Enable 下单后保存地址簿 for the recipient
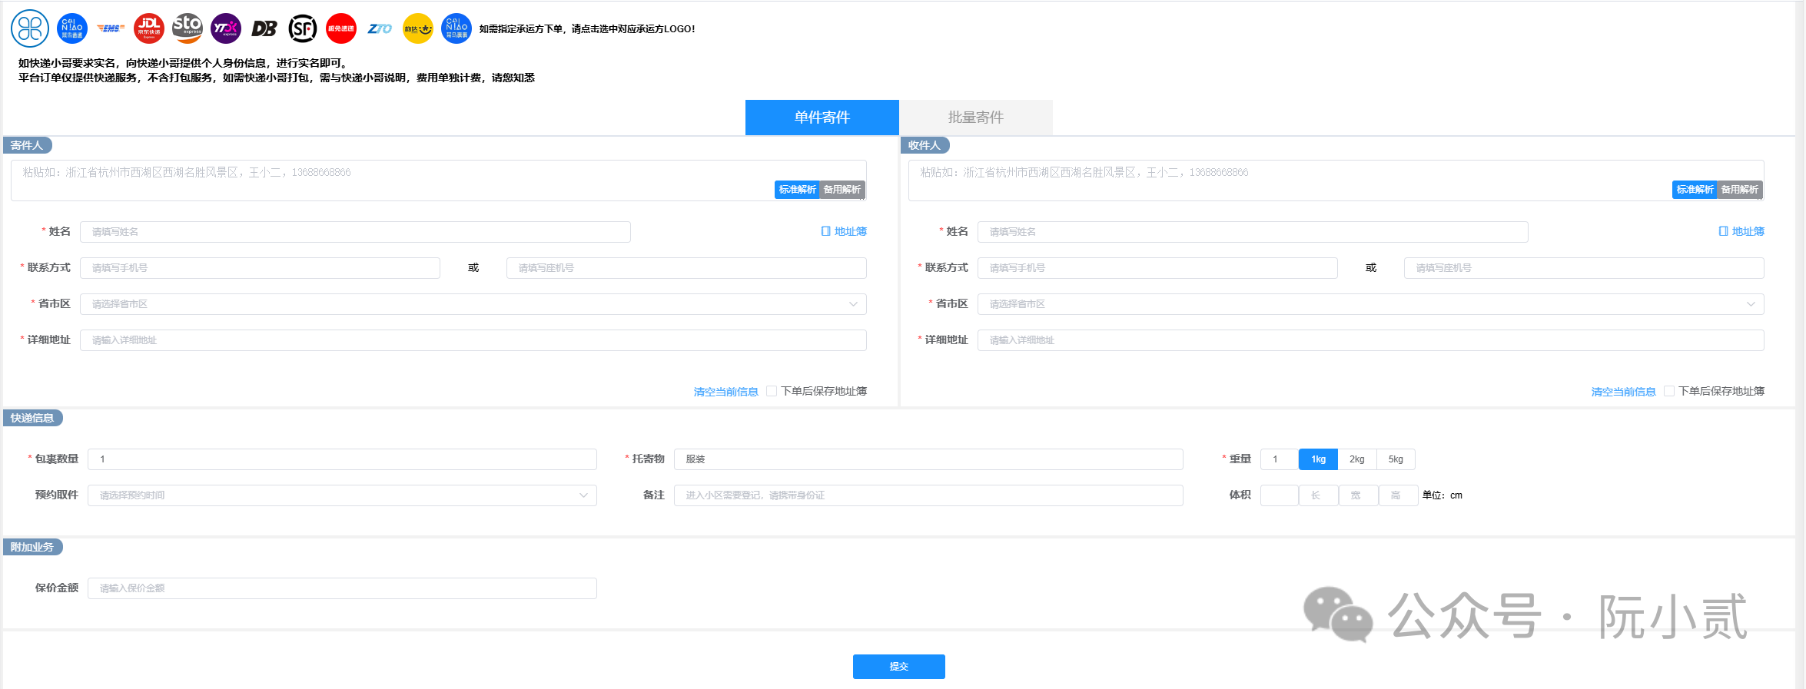This screenshot has height=689, width=1806. pos(1669,391)
